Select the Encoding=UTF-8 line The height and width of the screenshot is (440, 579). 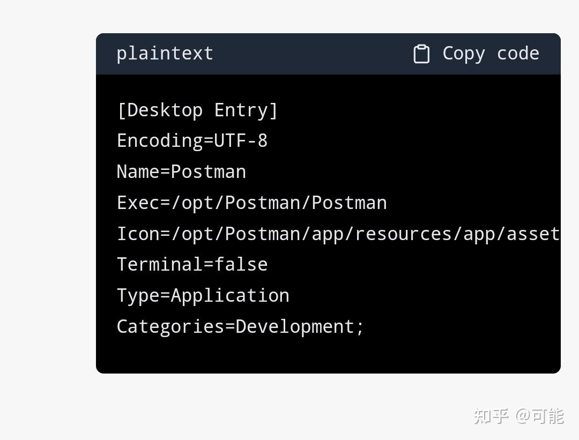click(x=192, y=140)
